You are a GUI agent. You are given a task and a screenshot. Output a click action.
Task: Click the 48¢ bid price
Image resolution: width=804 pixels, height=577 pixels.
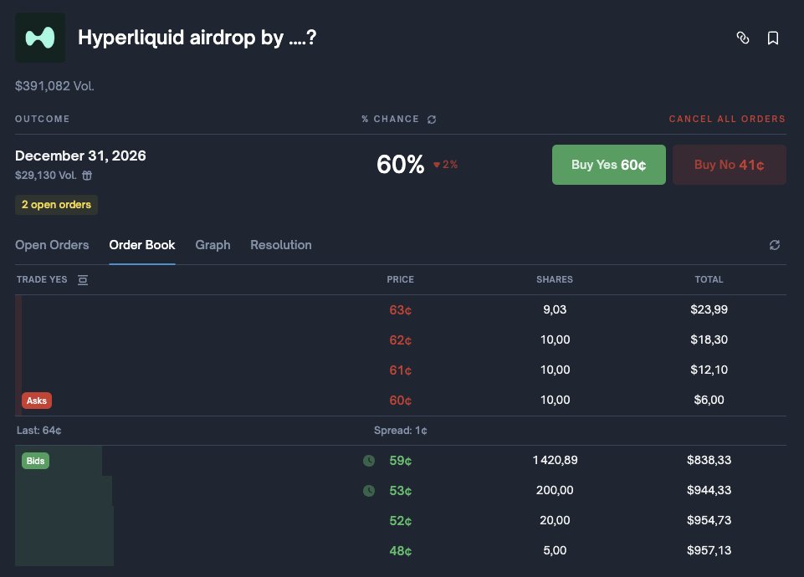click(x=401, y=551)
